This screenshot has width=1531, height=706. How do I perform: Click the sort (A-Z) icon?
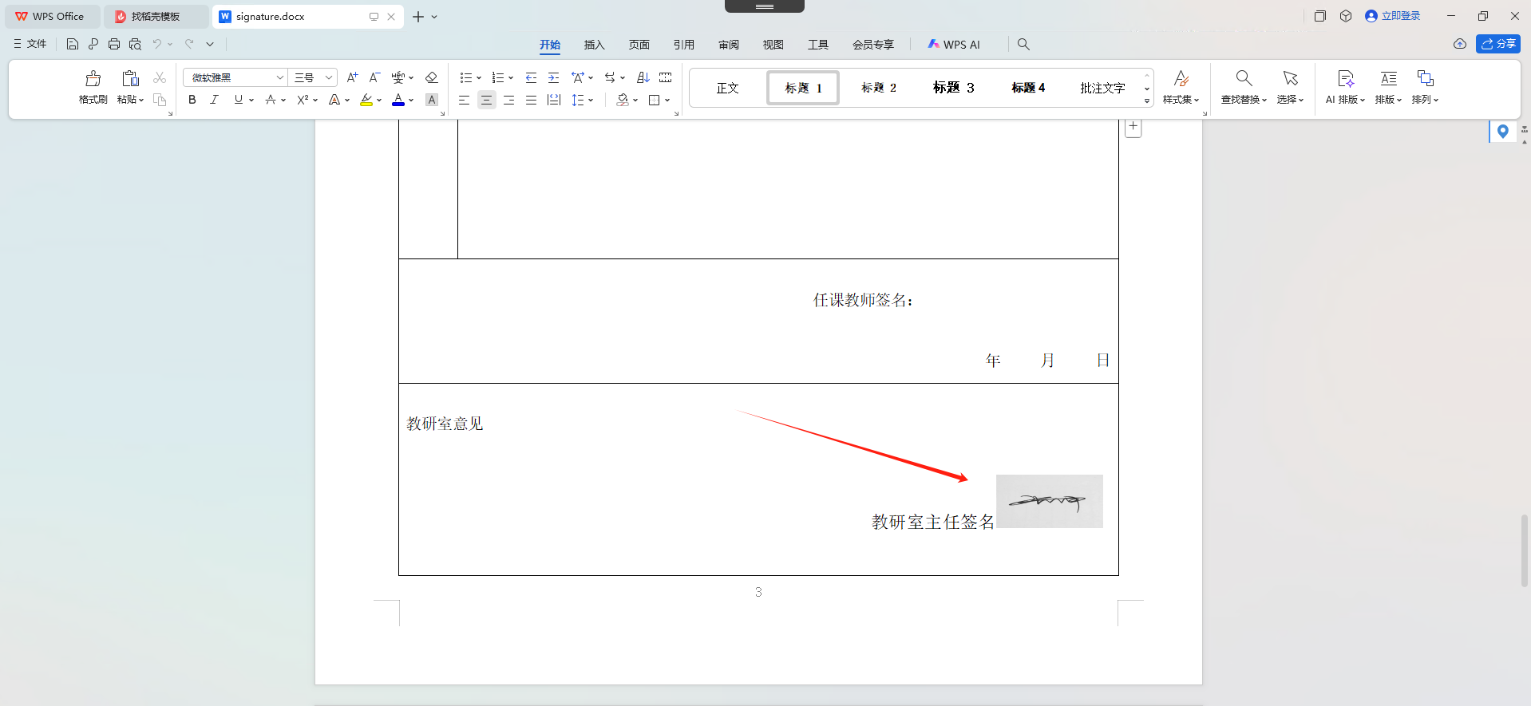tap(643, 77)
